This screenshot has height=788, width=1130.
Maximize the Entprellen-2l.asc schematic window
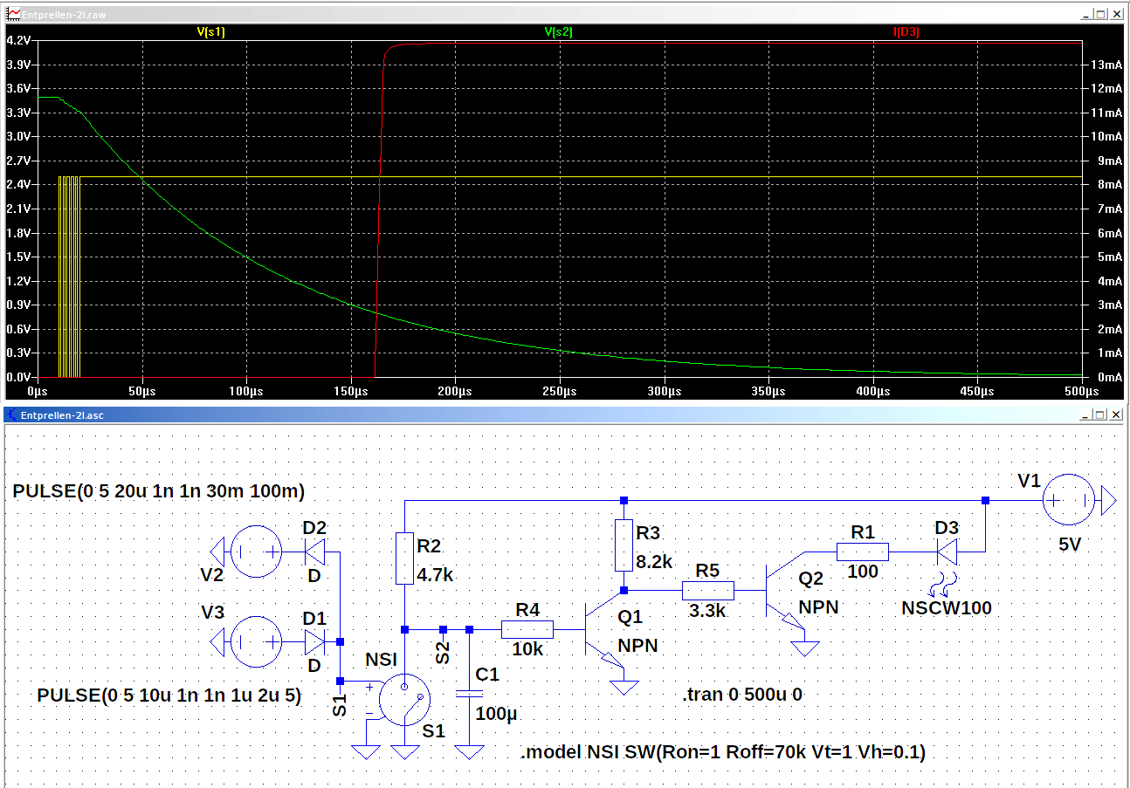[1100, 415]
